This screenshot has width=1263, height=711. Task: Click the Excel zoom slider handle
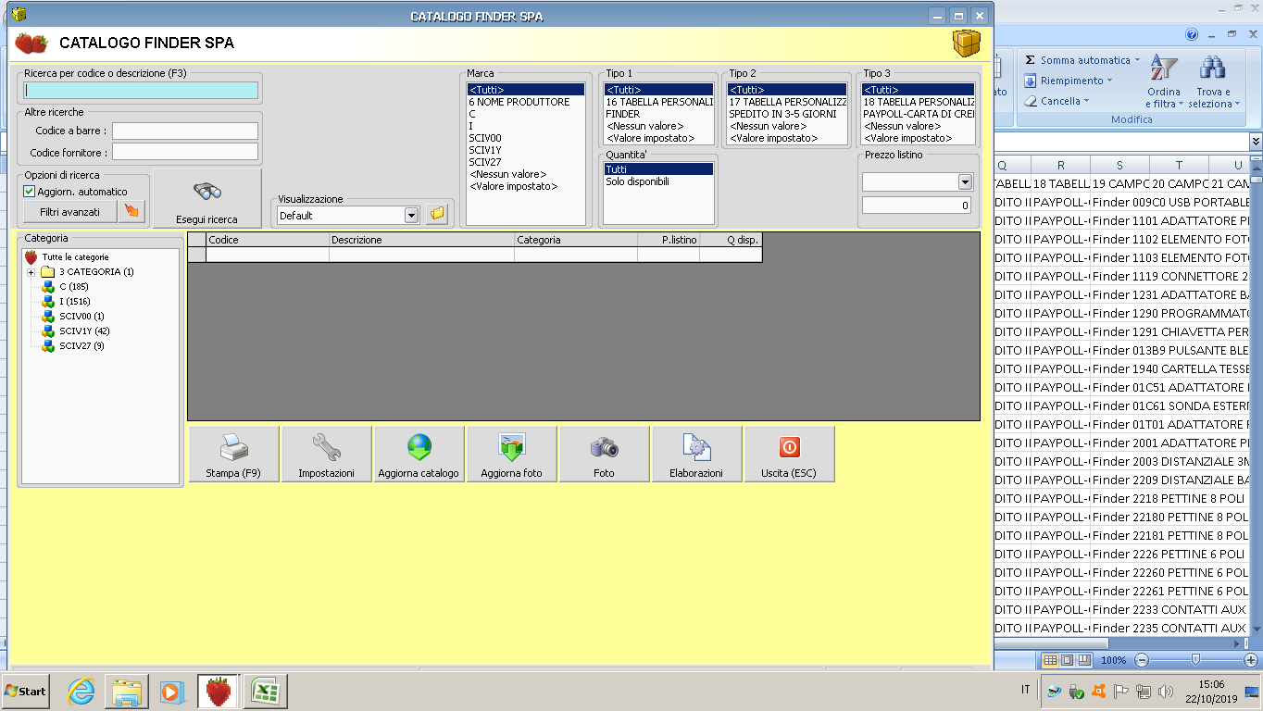click(1196, 660)
